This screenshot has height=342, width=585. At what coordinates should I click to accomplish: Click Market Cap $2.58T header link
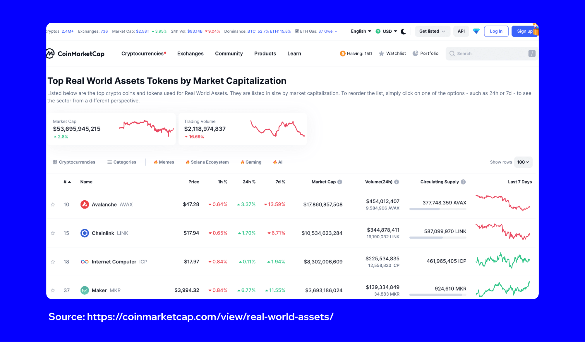tap(143, 31)
